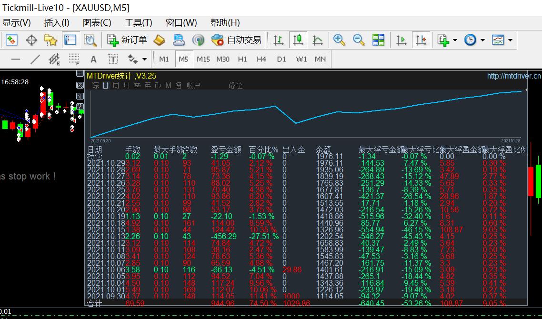
Task: Expand the templates dropdown arrow
Action: tap(510, 40)
